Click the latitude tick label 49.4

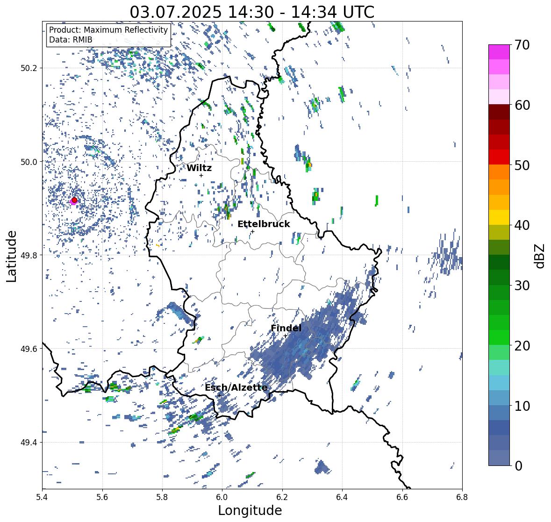(29, 442)
